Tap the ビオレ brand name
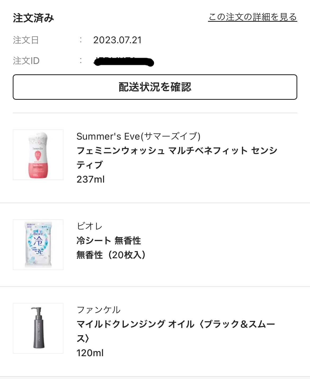The width and height of the screenshot is (310, 379). click(89, 226)
